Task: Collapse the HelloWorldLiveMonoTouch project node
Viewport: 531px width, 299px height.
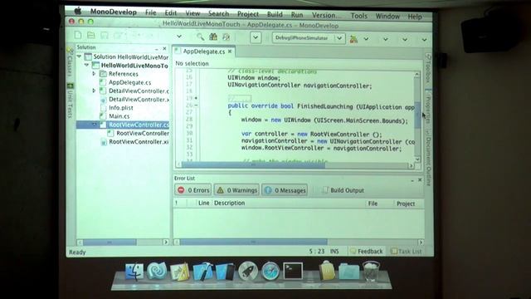Action: click(87, 65)
